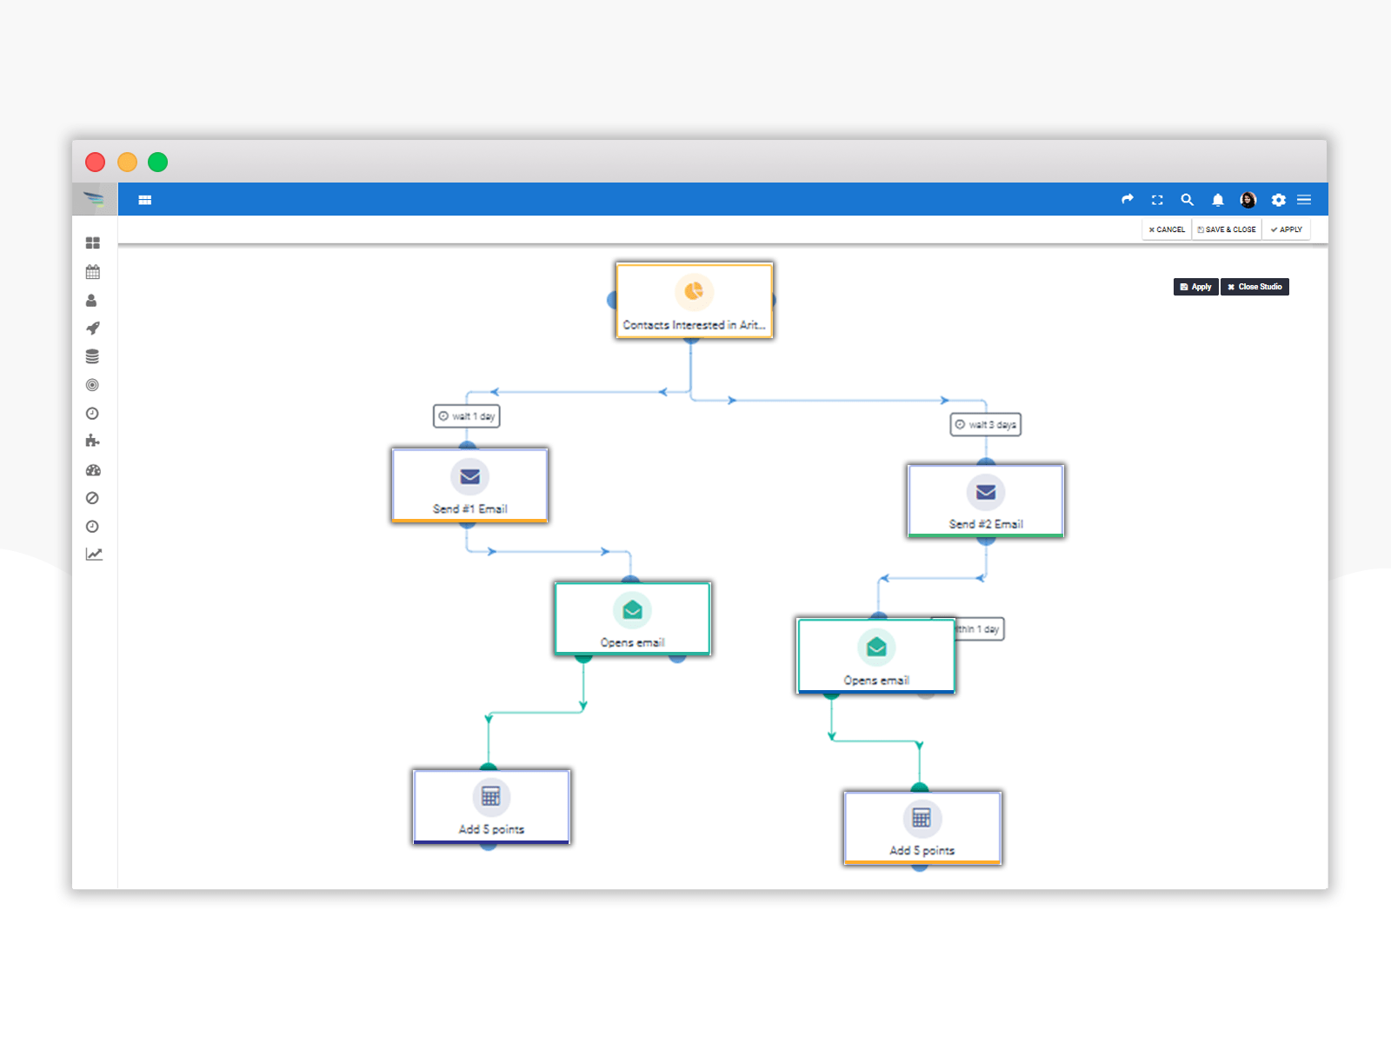The width and height of the screenshot is (1391, 1043).
Task: Click the green window maximize button
Action: tap(157, 163)
